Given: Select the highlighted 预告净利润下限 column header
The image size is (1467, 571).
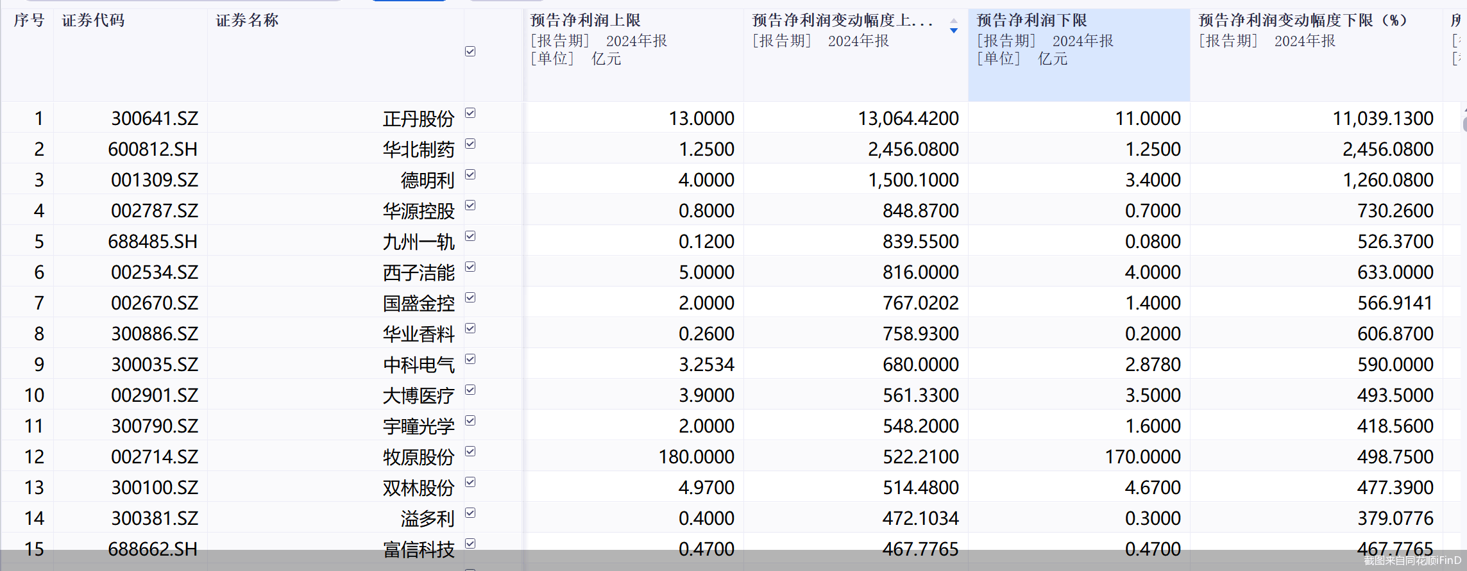Looking at the screenshot, I should (x=1078, y=40).
